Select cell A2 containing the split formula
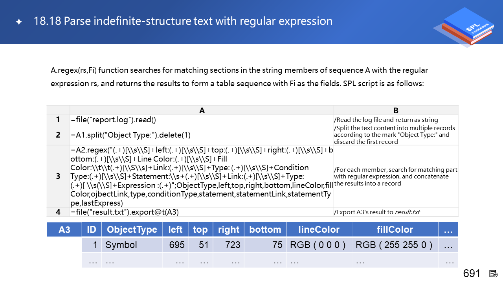The width and height of the screenshot is (503, 283). [202, 135]
